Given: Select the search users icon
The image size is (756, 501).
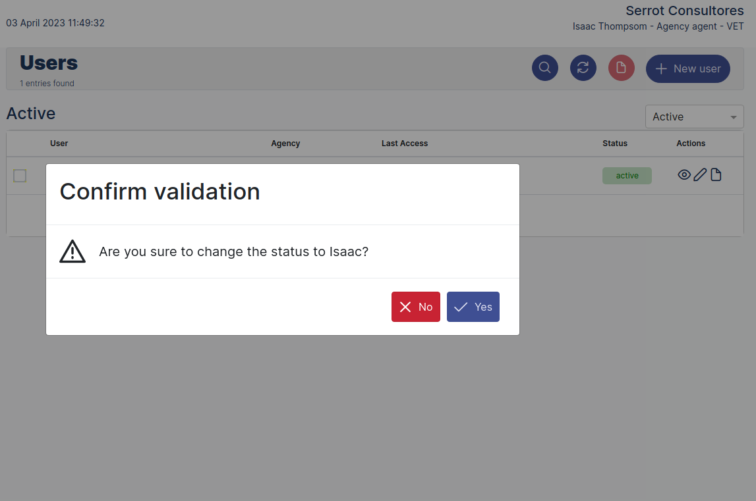Looking at the screenshot, I should (x=544, y=67).
